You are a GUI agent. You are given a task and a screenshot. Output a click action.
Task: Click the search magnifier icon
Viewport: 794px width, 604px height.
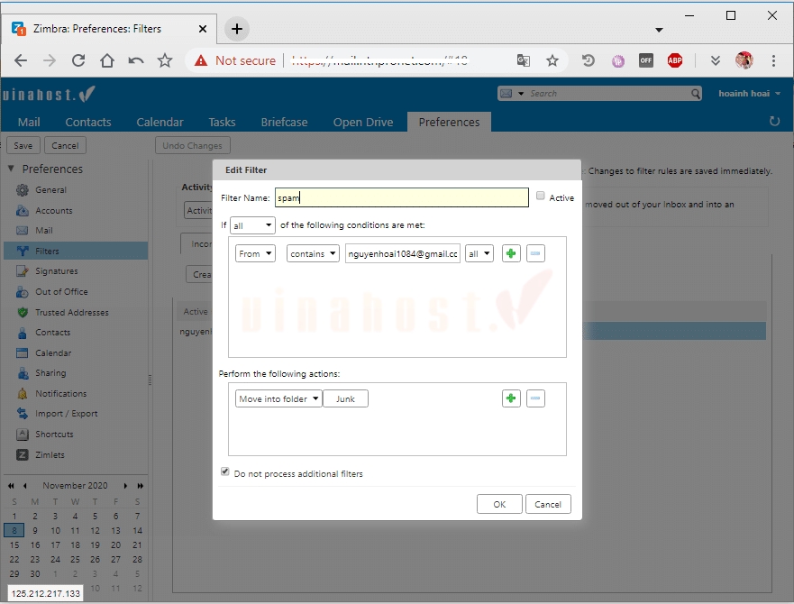click(x=695, y=93)
